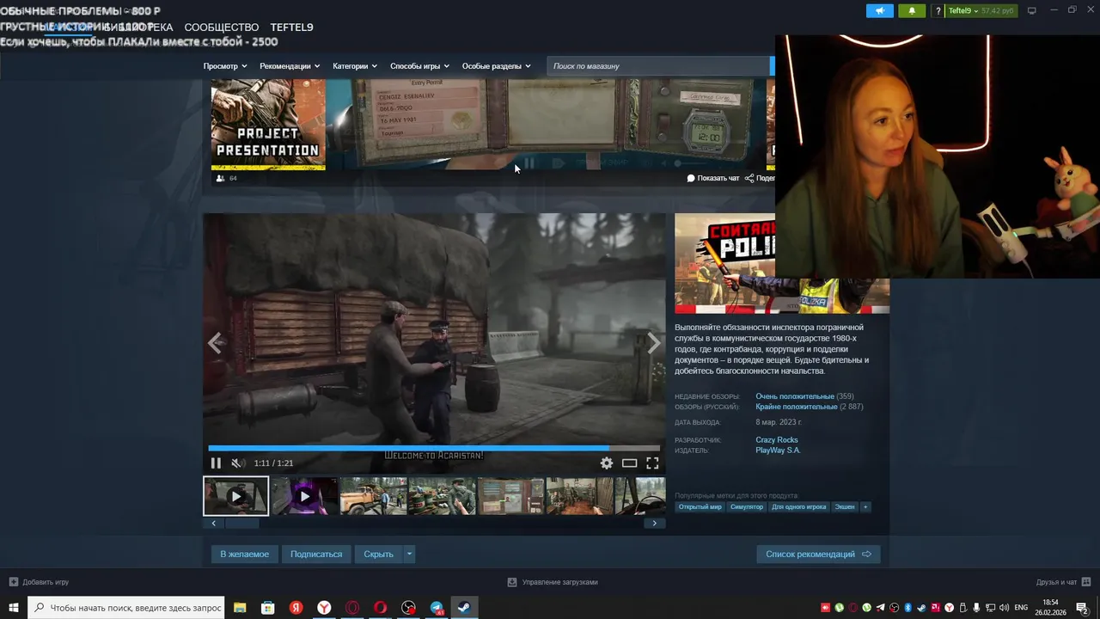Click the thumbnail strip scrollbar handle
This screenshot has height=619, width=1100.
point(241,523)
